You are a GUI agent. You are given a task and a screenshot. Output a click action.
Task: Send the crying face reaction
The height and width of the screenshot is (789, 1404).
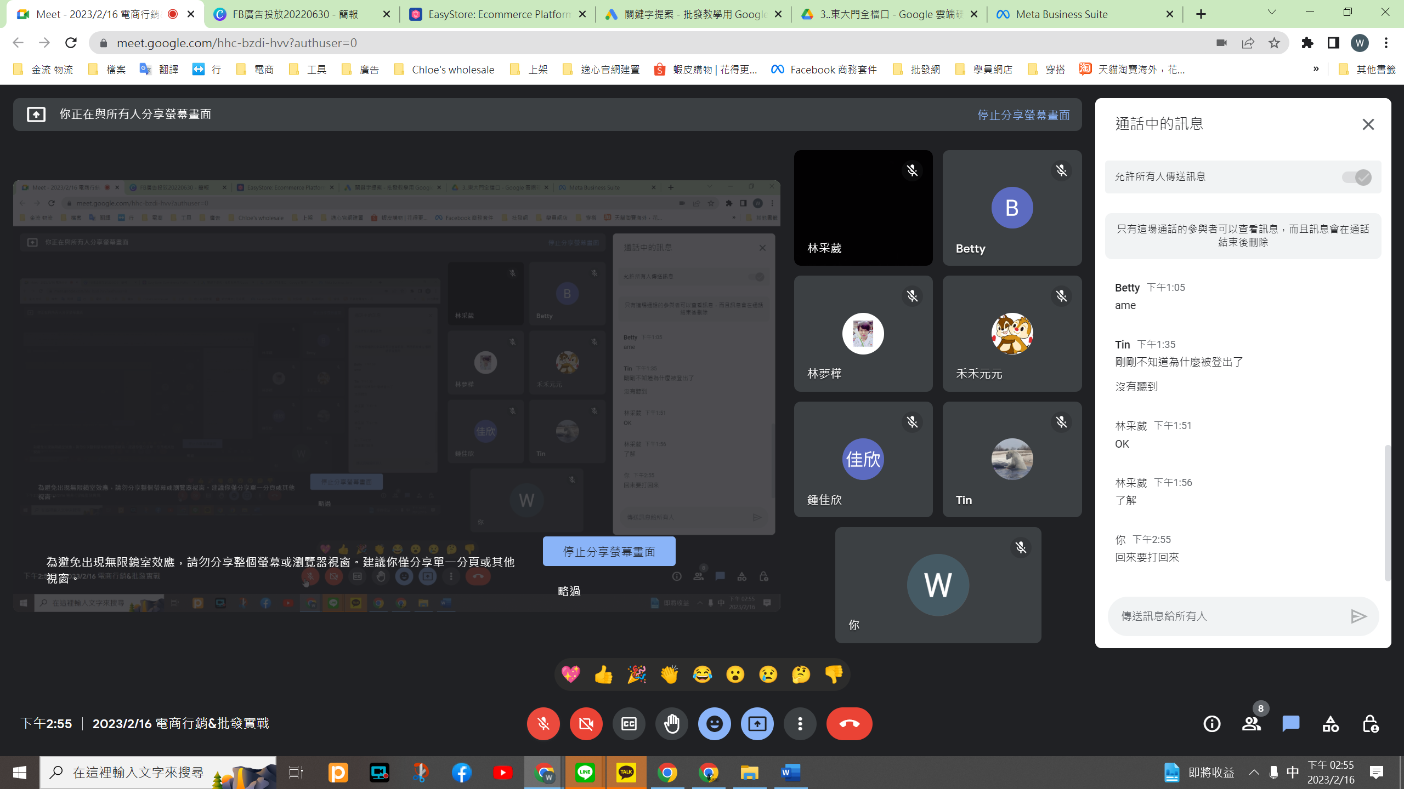pos(768,674)
